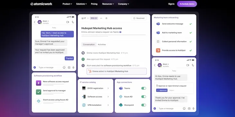Image resolution: width=235 pixels, height=117 pixels.
Task: Click the plus icon in Emma's chat composer
Action: click(x=35, y=67)
